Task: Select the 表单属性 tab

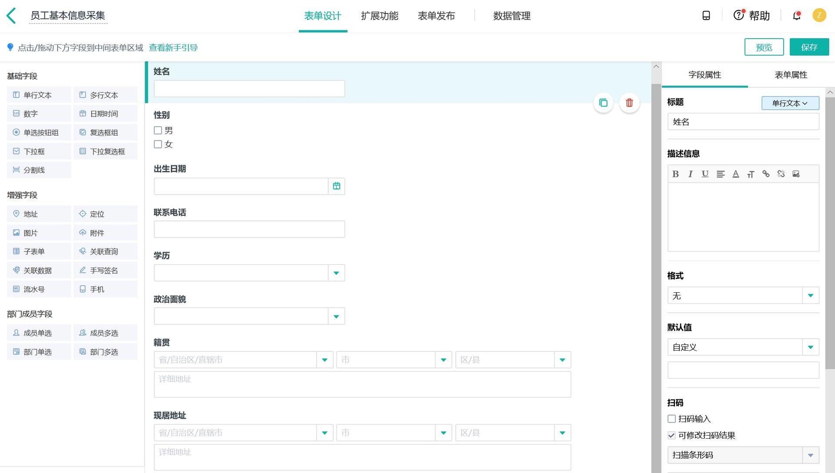Action: pos(791,75)
